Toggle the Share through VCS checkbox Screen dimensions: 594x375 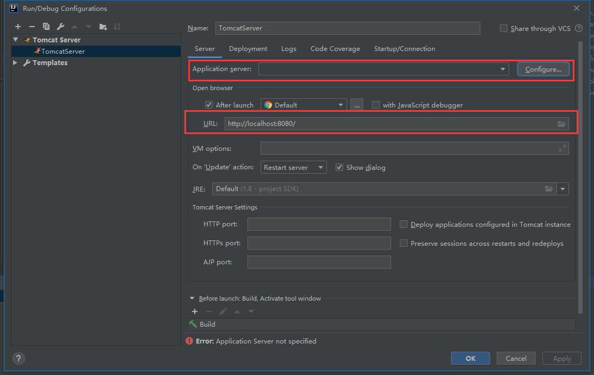(504, 28)
